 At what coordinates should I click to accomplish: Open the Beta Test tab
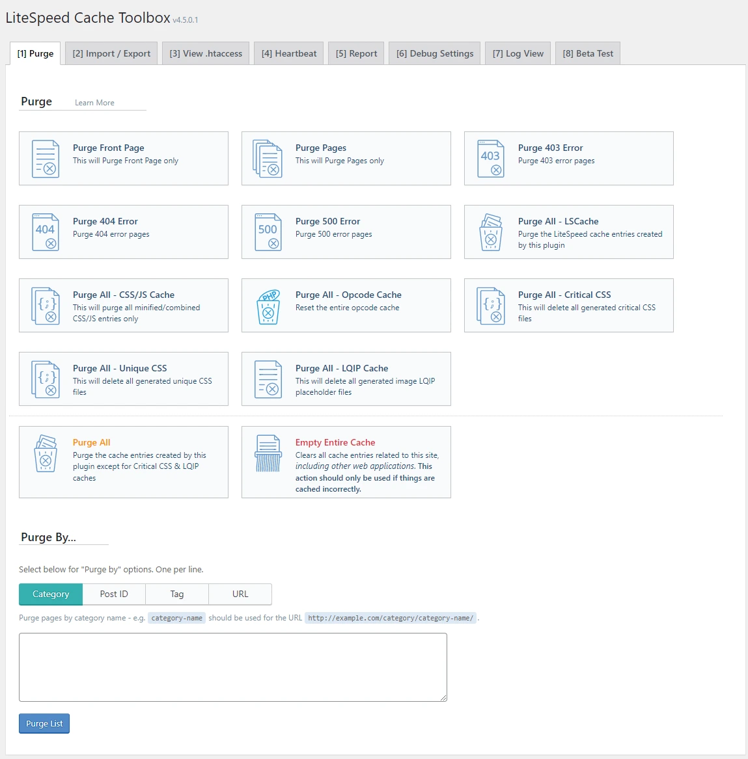pyautogui.click(x=588, y=53)
